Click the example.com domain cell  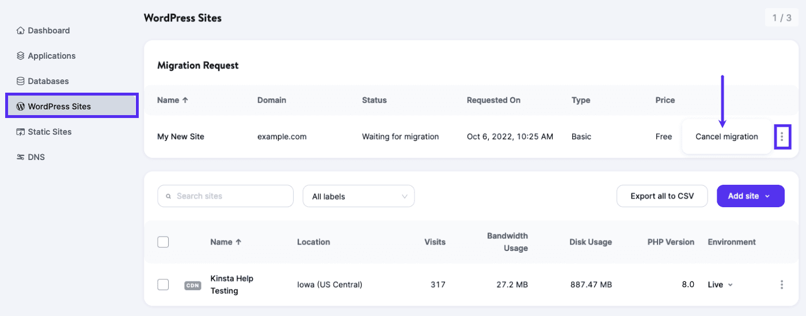click(282, 137)
